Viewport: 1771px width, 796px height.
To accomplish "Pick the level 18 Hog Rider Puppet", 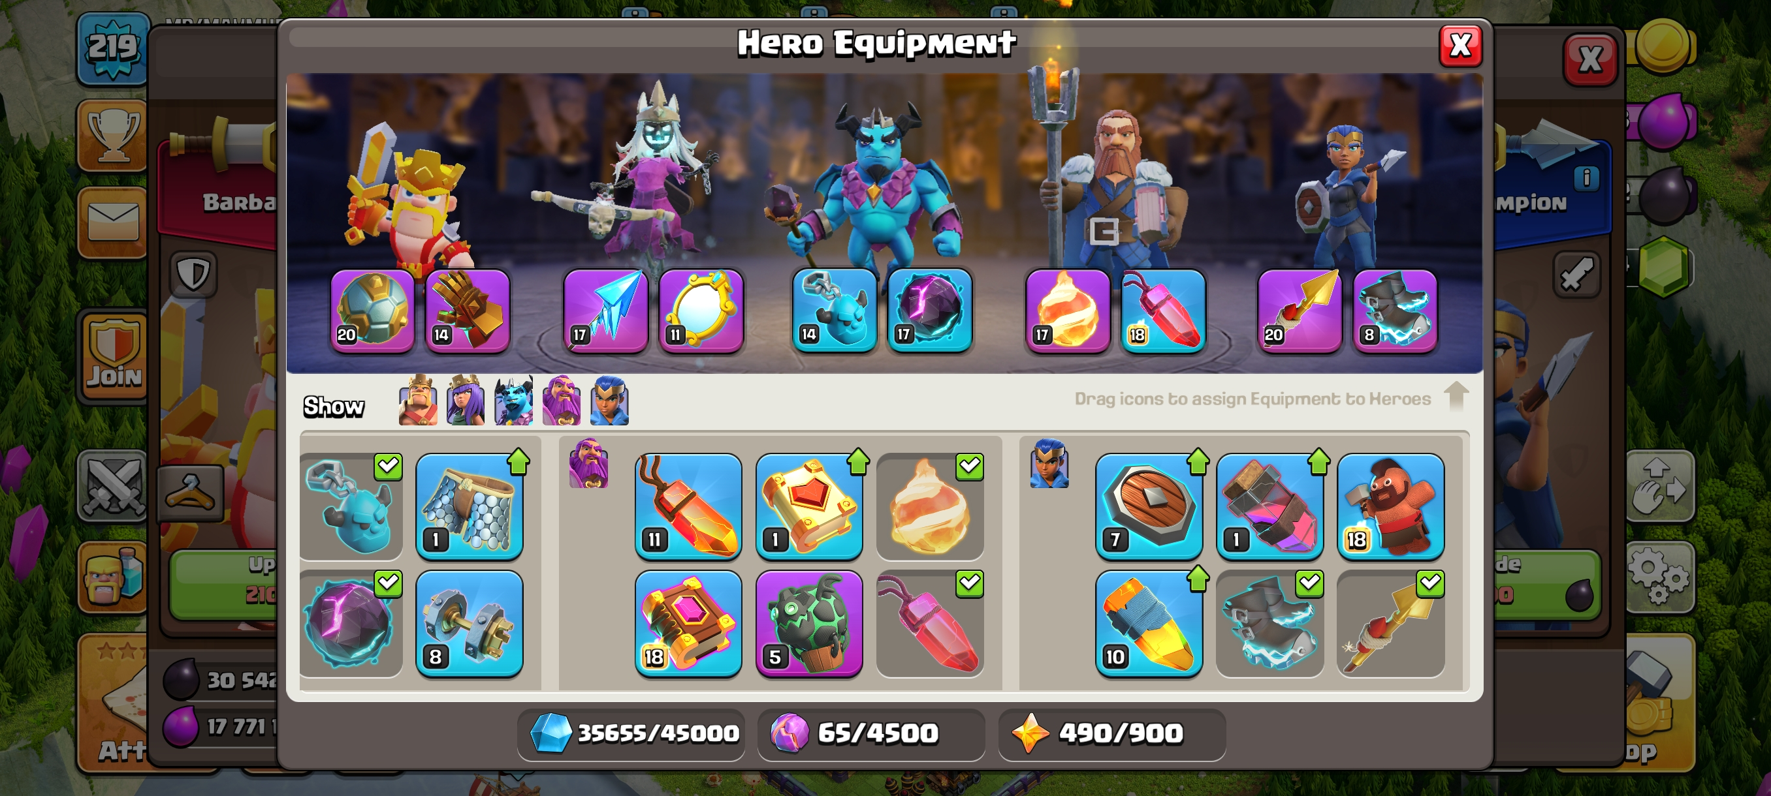I will [x=1390, y=506].
